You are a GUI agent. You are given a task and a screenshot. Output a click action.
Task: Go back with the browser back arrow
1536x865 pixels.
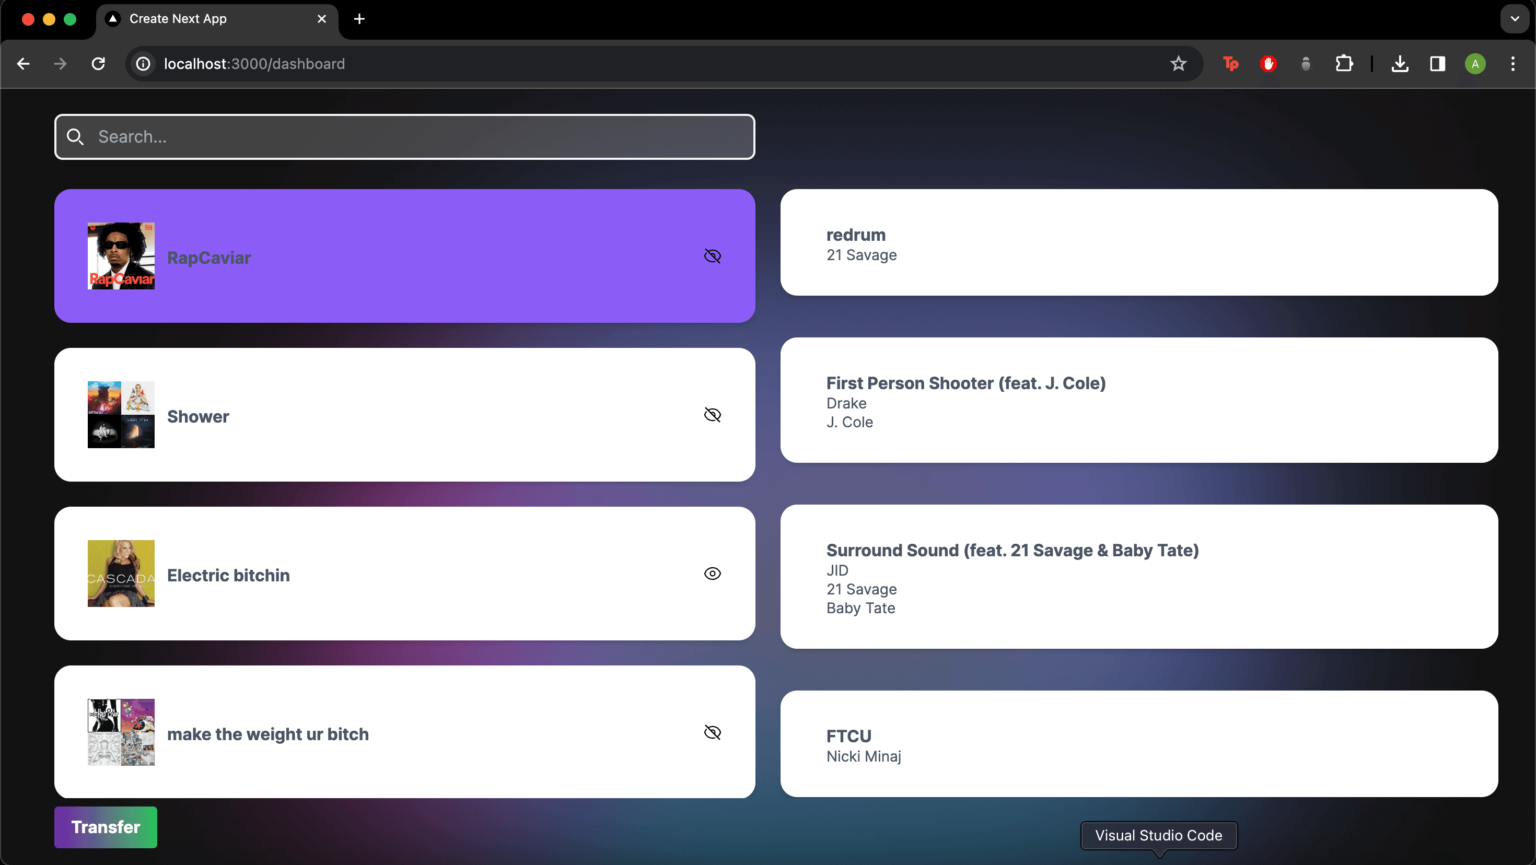24,64
